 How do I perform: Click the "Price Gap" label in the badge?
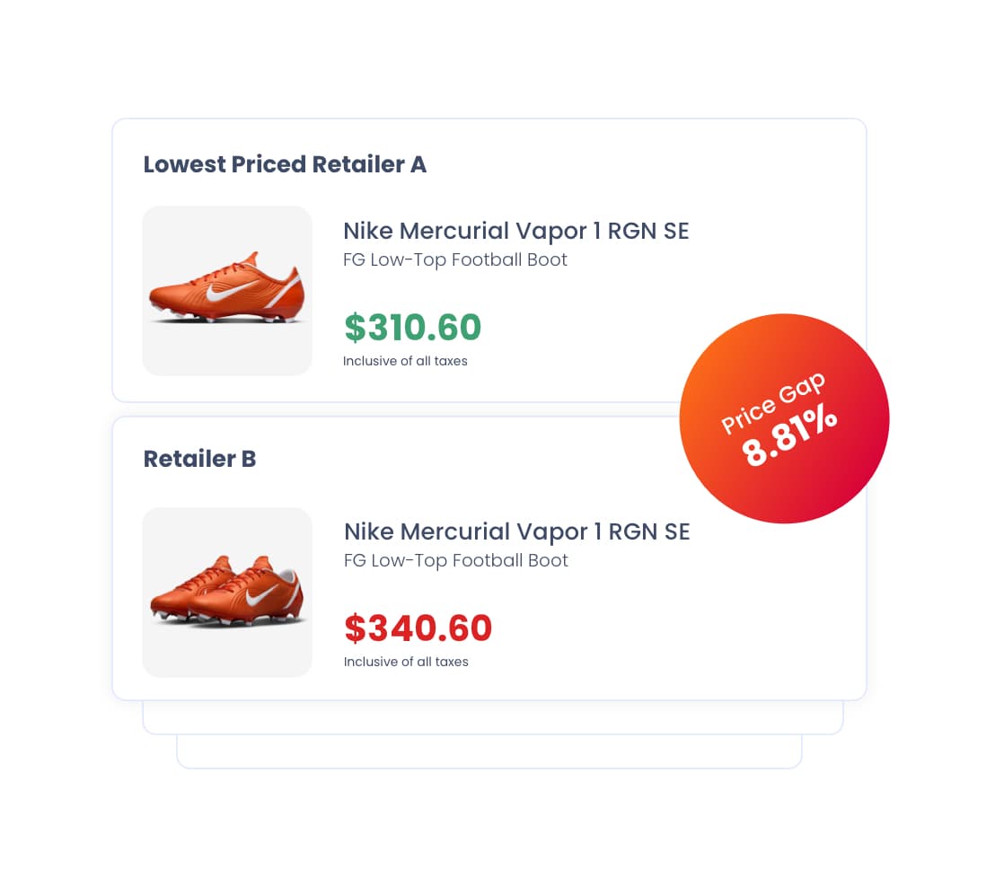pyautogui.click(x=773, y=405)
